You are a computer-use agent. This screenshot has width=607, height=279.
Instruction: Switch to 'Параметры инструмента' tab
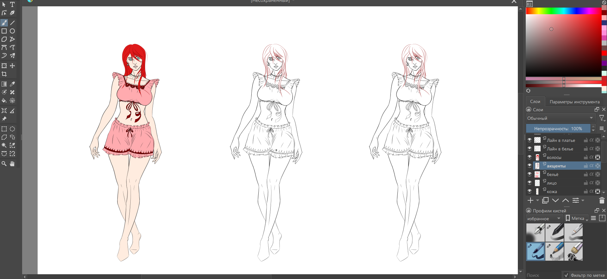[x=574, y=102]
